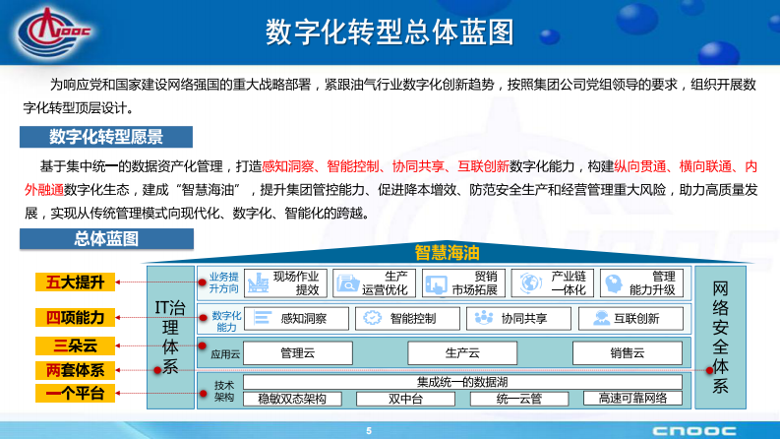Click the monitor icon beside 贸销市场拓展
780x439 pixels.
pyautogui.click(x=437, y=284)
